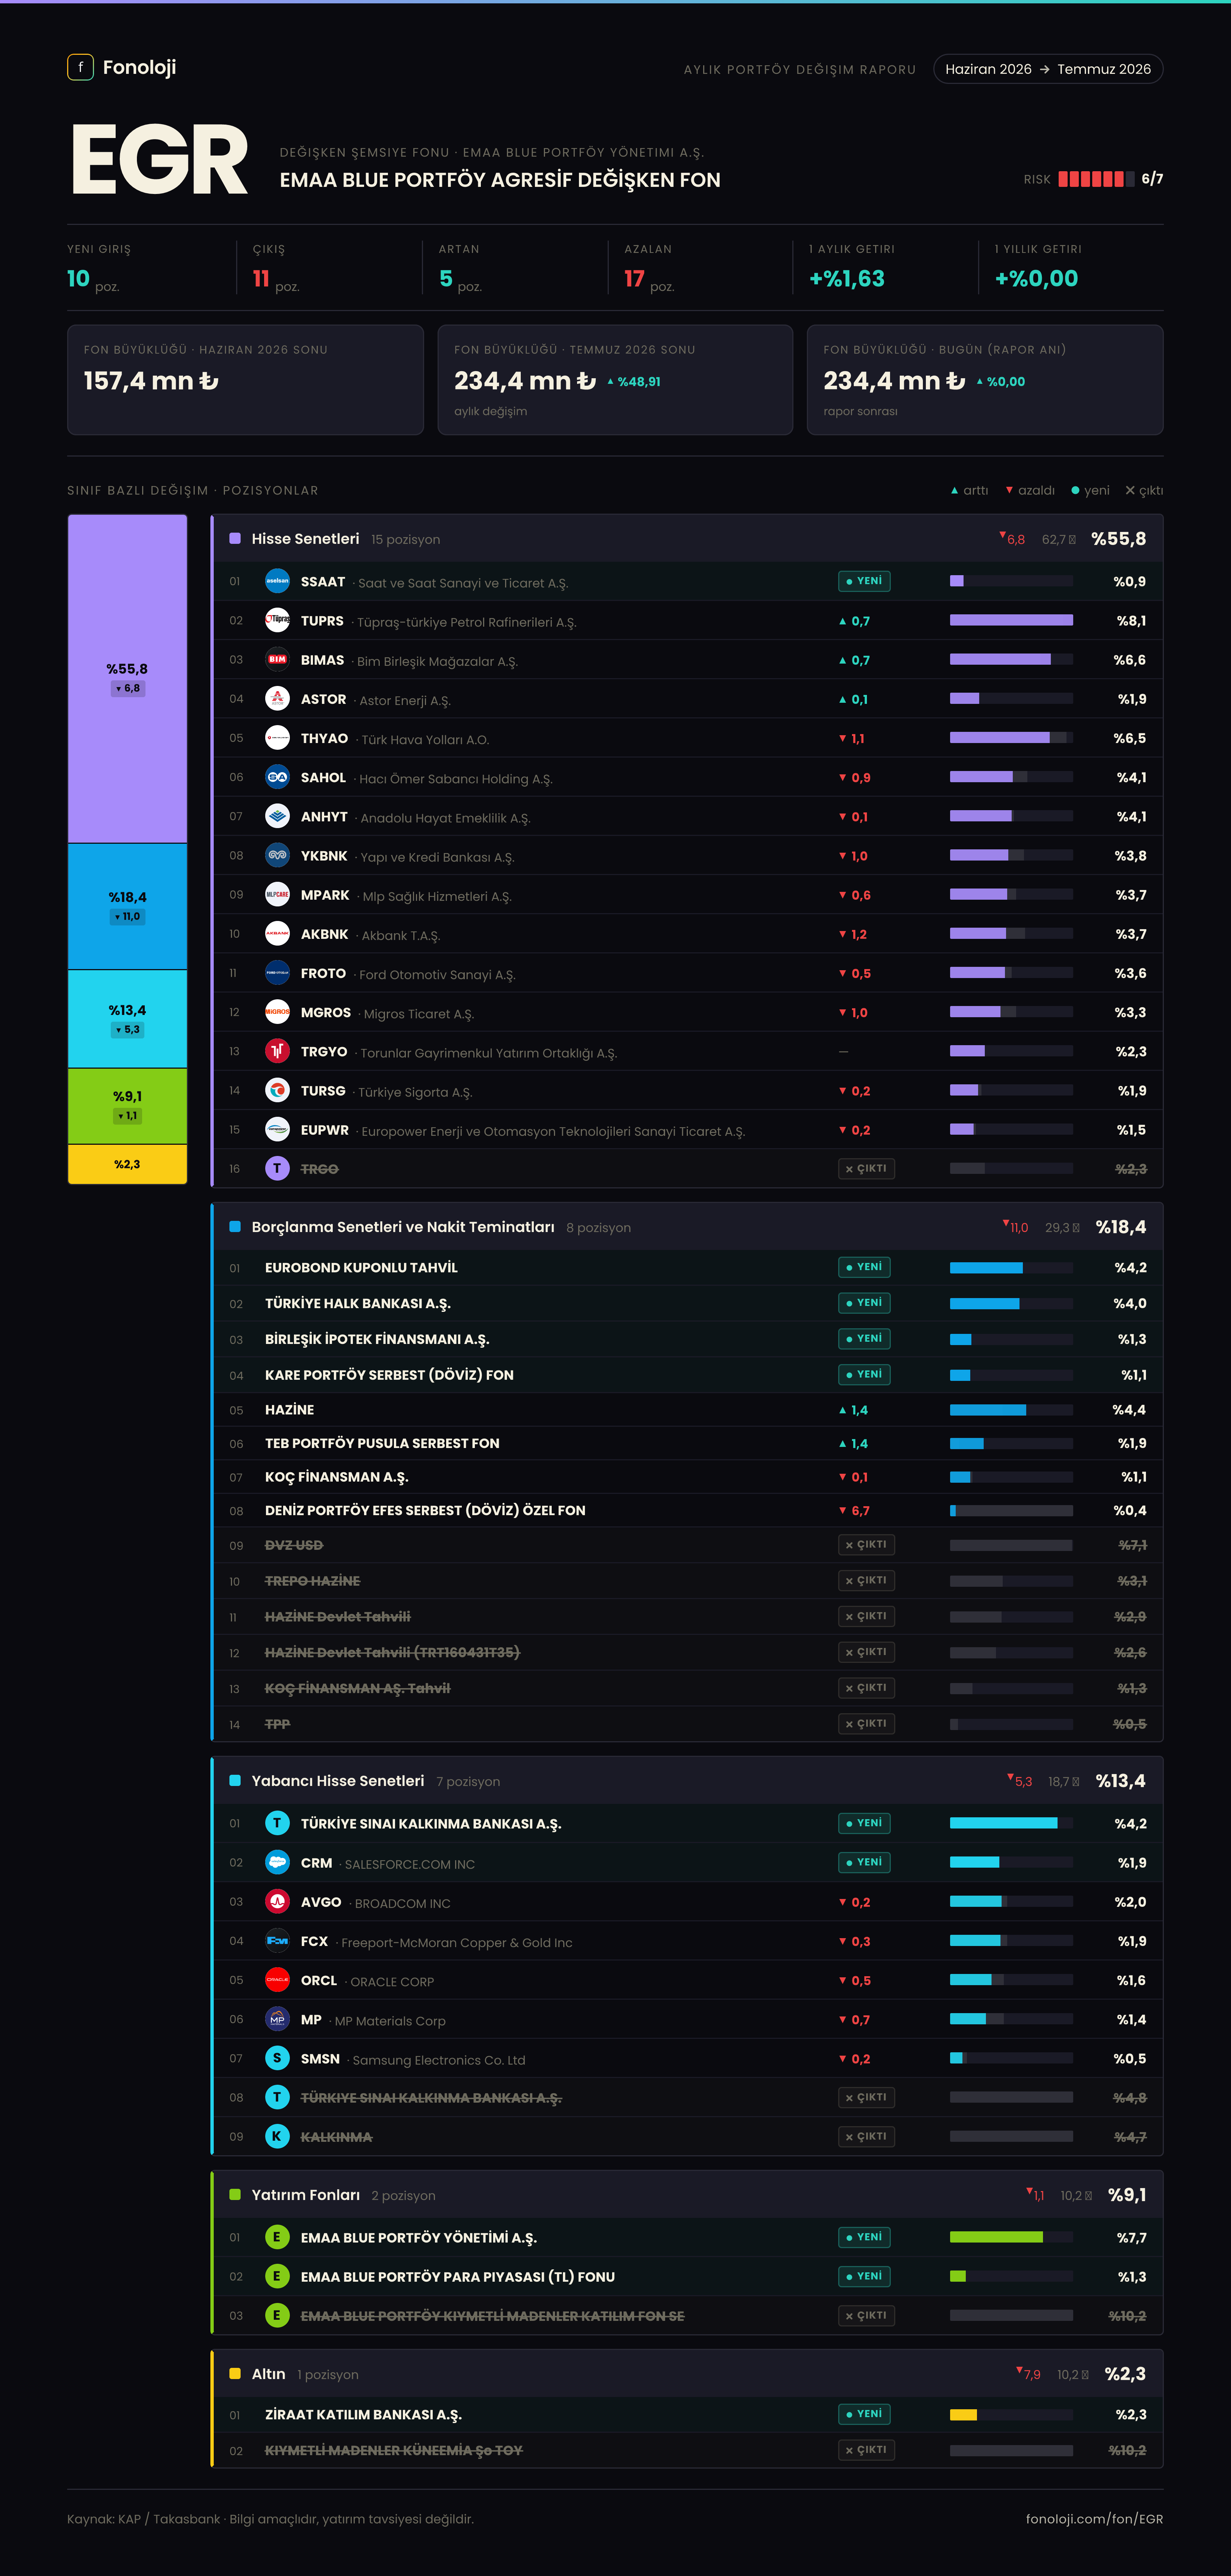Image resolution: width=1231 pixels, height=2576 pixels.
Task: Click the TRGYO red logo icon
Action: pos(277,1051)
